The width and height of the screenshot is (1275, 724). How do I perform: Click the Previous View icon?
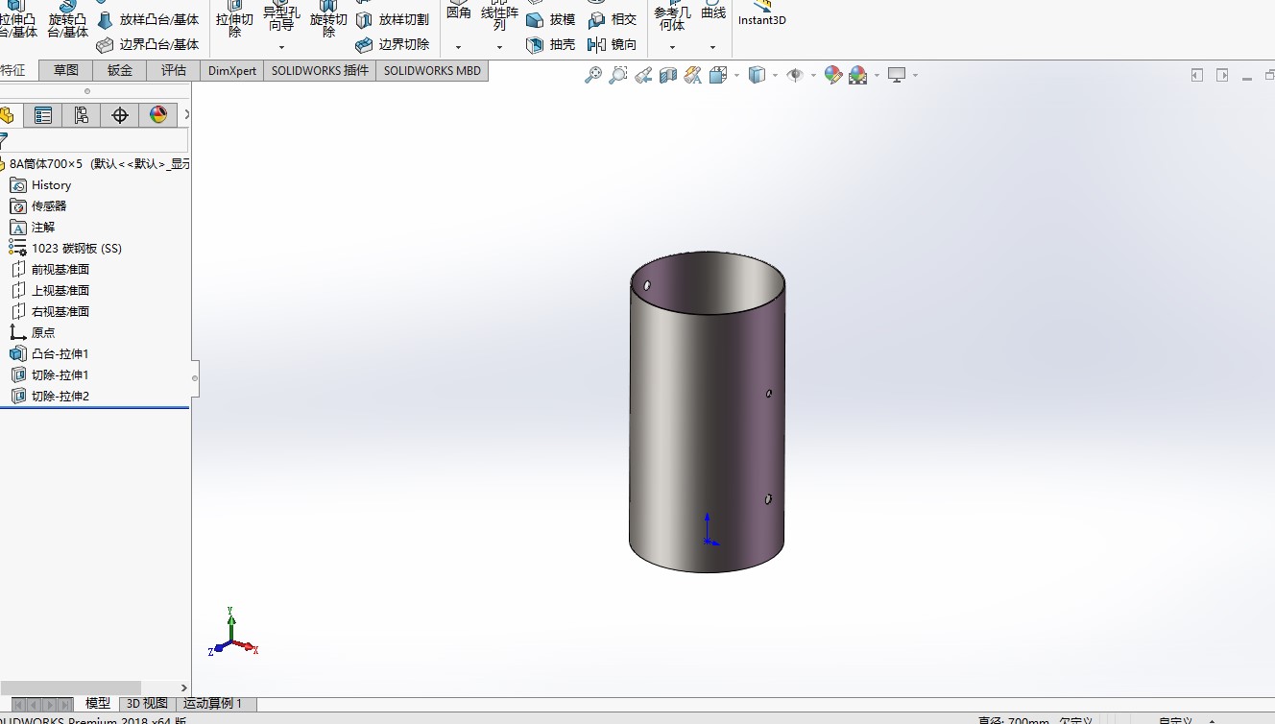click(x=643, y=75)
